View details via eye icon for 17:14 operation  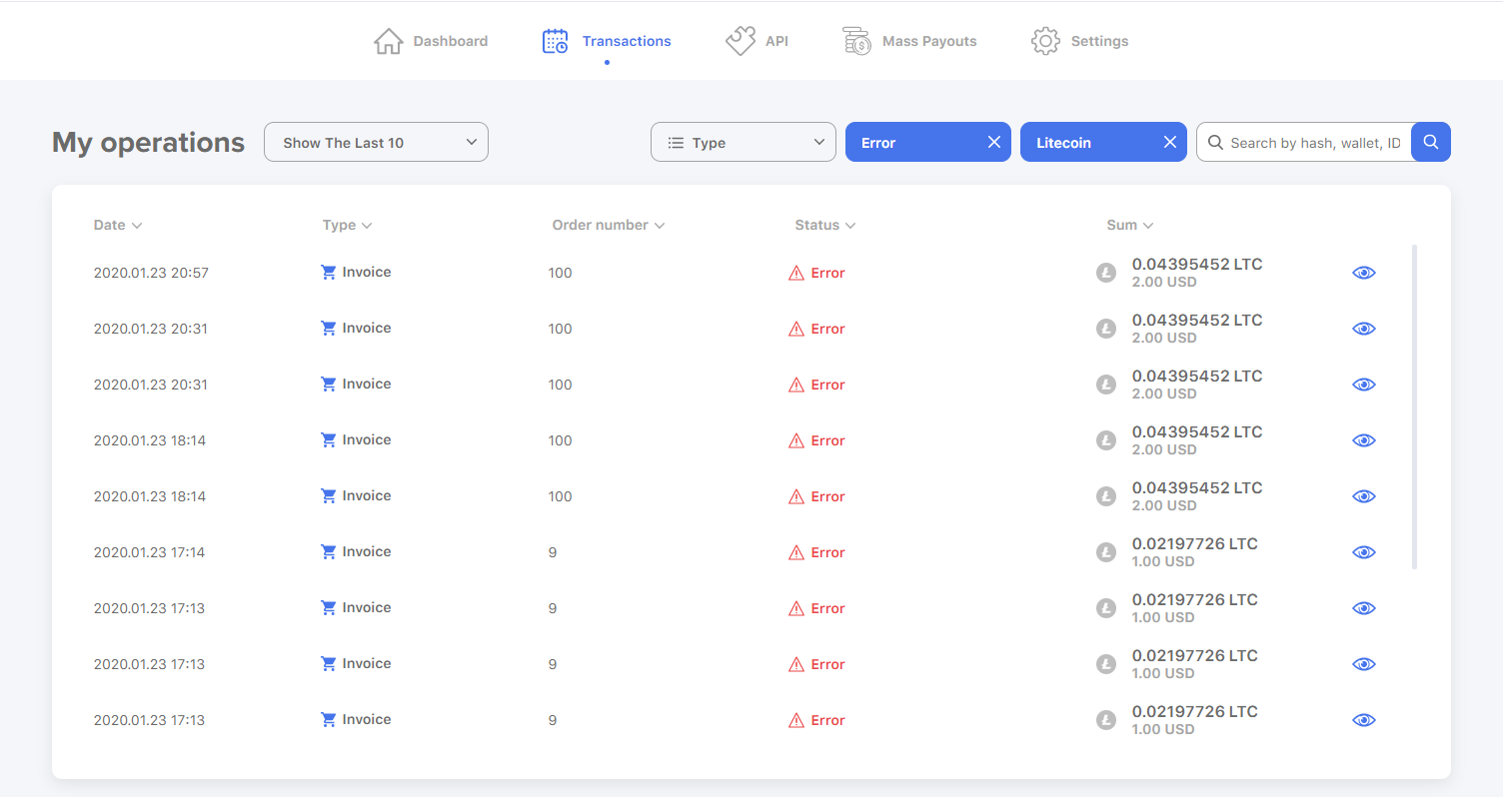[1364, 552]
